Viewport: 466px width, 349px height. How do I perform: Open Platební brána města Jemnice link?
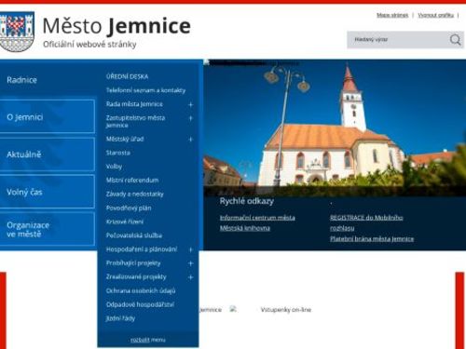pos(372,239)
